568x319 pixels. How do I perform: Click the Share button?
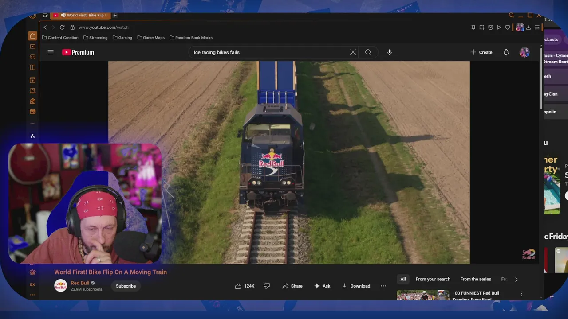pyautogui.click(x=292, y=286)
